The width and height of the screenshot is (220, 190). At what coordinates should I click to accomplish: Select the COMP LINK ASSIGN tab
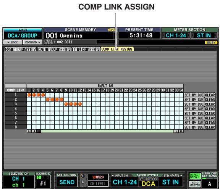pyautogui.click(x=117, y=49)
